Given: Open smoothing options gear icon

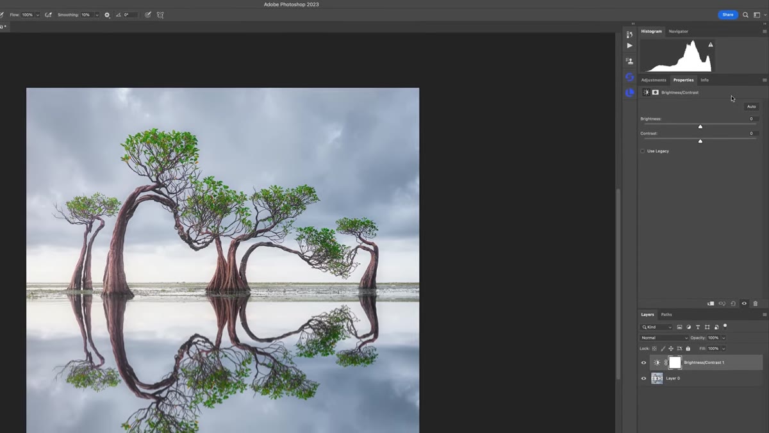Looking at the screenshot, I should click(107, 15).
